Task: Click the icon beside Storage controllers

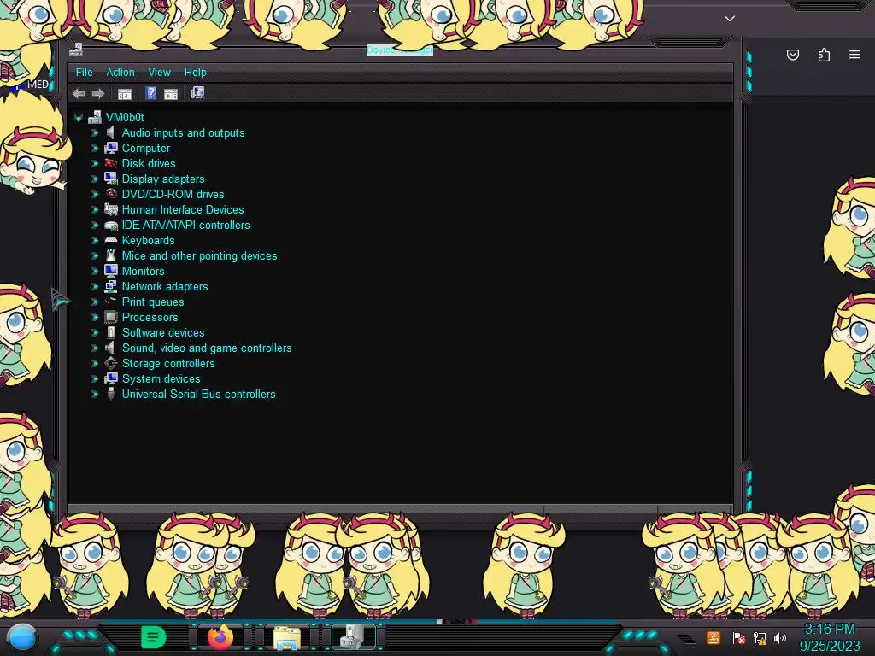Action: point(111,363)
